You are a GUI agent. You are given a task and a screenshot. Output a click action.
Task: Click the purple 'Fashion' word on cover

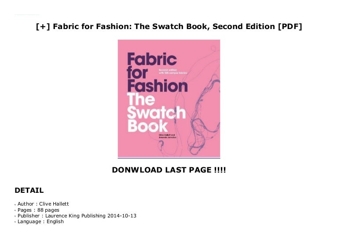point(158,86)
